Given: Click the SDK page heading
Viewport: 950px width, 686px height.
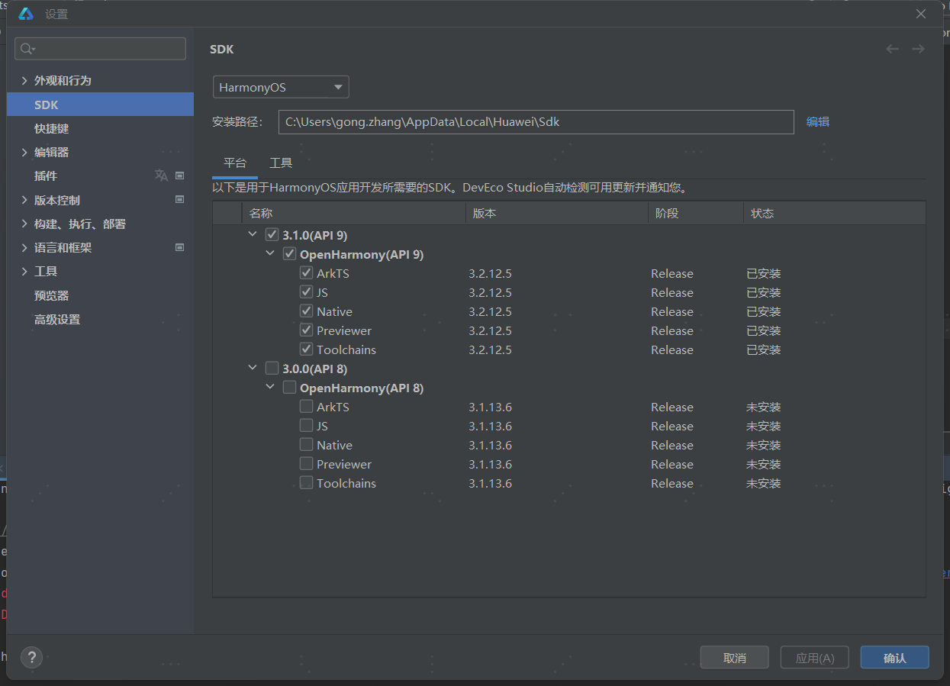Looking at the screenshot, I should tap(222, 49).
